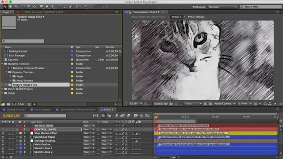Open the 1 View layout dropdown
Screen dimensions: 283x159
click(245, 104)
